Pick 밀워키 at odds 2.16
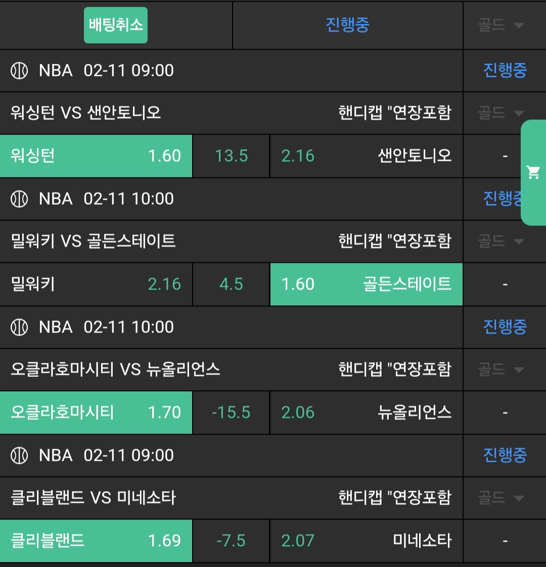The height and width of the screenshot is (567, 546). point(96,285)
